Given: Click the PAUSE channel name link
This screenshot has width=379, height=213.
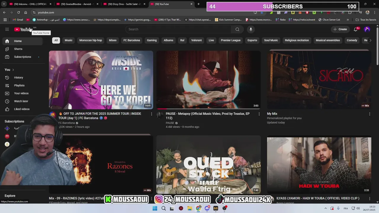Looking at the screenshot, I should [170, 123].
